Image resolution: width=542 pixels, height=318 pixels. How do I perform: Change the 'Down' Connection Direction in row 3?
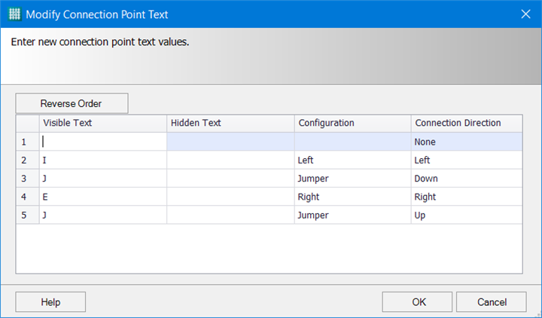tap(467, 179)
